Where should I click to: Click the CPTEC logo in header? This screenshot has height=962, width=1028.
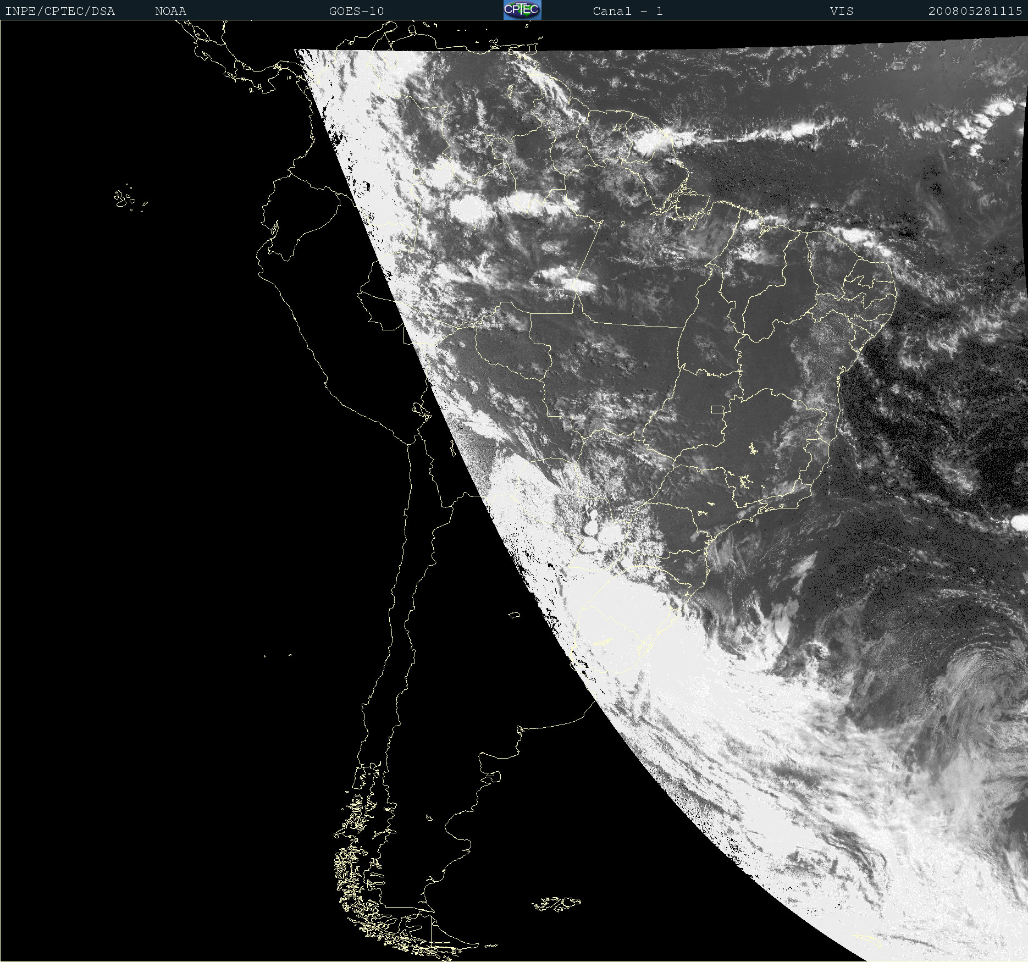click(x=522, y=10)
